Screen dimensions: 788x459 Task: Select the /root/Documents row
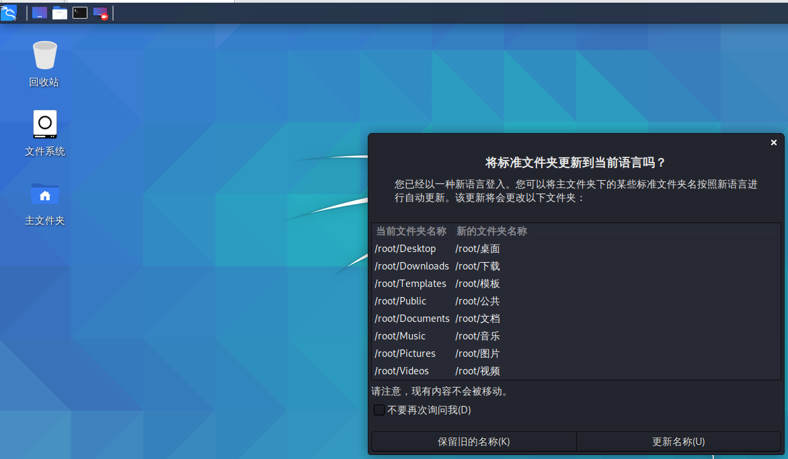click(471, 318)
